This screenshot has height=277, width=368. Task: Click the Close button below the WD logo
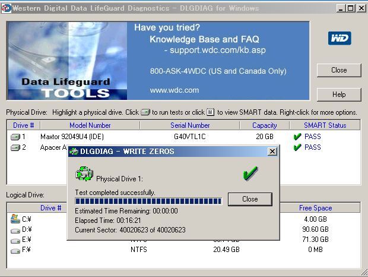pyautogui.click(x=339, y=70)
